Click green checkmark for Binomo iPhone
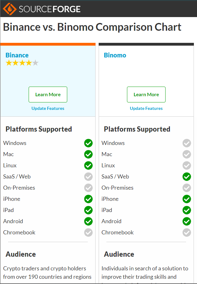Screen dimensions: 197x284 [187, 199]
